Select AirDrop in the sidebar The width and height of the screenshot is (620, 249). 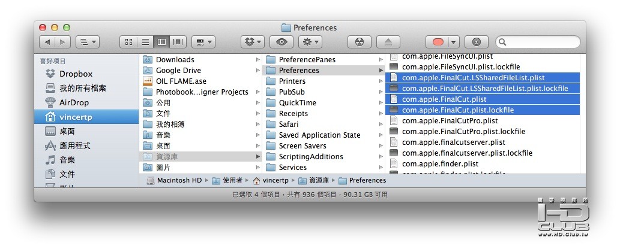[86, 102]
